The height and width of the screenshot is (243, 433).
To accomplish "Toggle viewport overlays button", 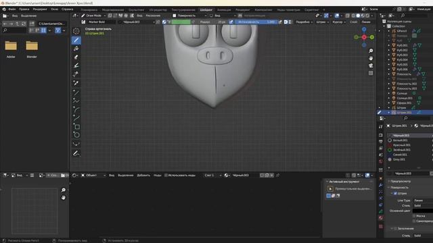I will click(337, 16).
